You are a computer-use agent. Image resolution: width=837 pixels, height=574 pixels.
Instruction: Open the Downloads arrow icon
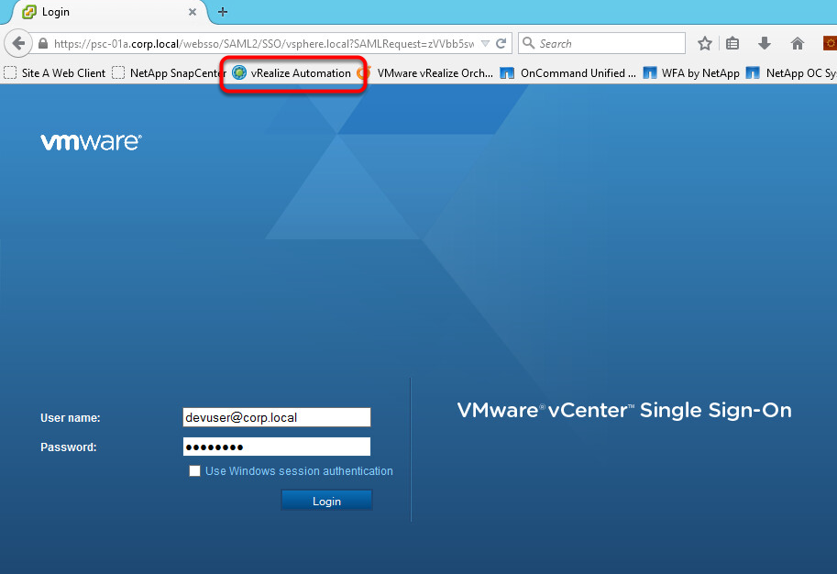pos(765,43)
